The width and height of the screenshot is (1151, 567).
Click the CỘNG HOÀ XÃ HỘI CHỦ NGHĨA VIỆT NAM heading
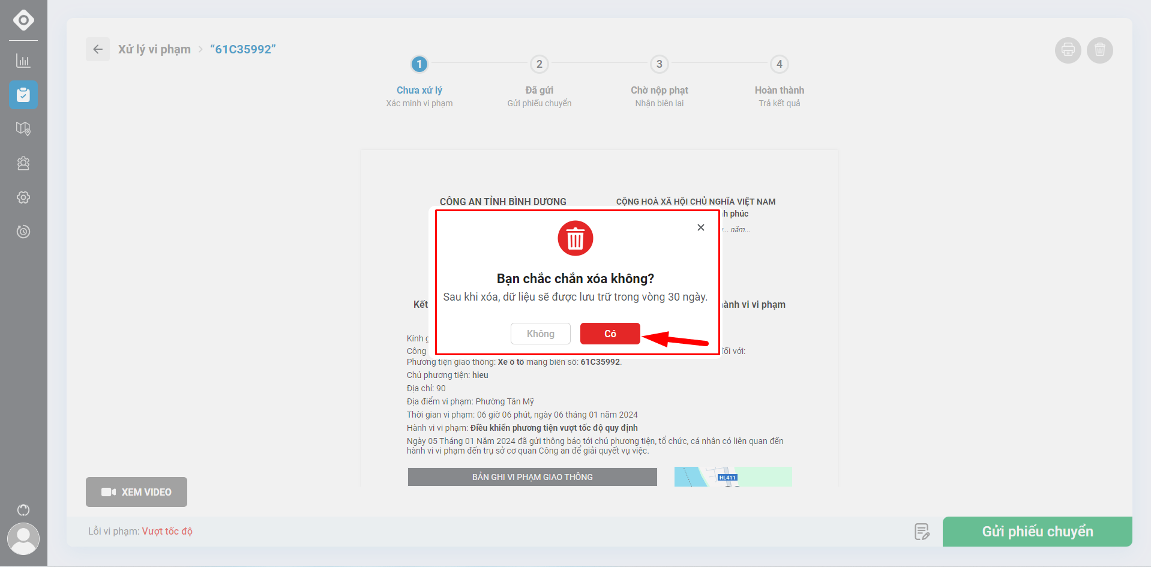click(x=696, y=202)
